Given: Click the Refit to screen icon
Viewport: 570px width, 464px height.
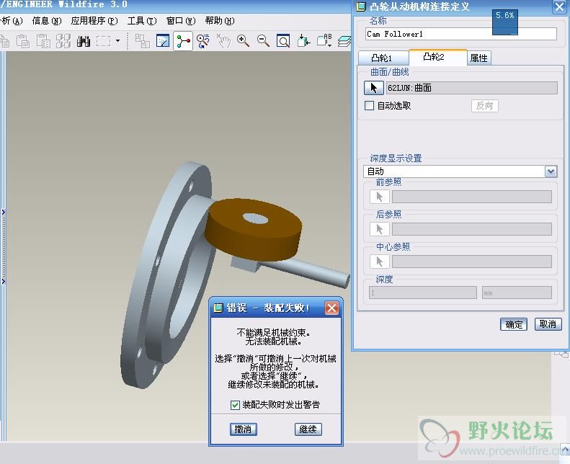Looking at the screenshot, I should 282,40.
